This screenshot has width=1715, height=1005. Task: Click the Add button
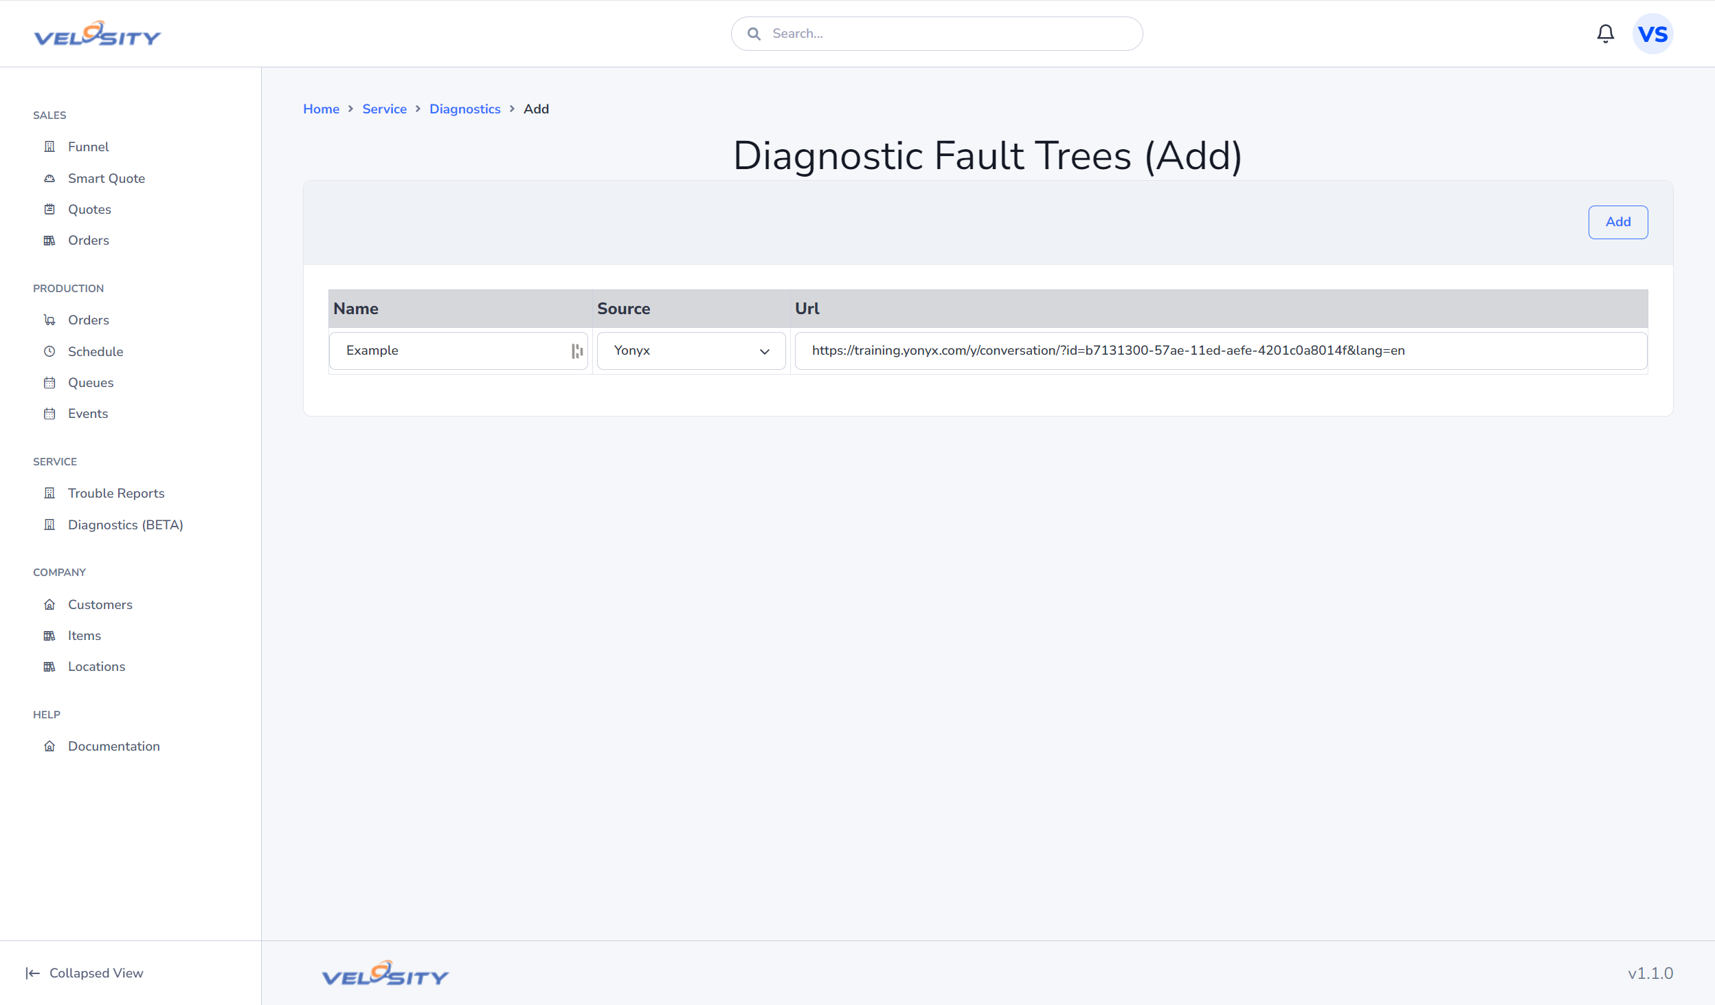[x=1617, y=222]
